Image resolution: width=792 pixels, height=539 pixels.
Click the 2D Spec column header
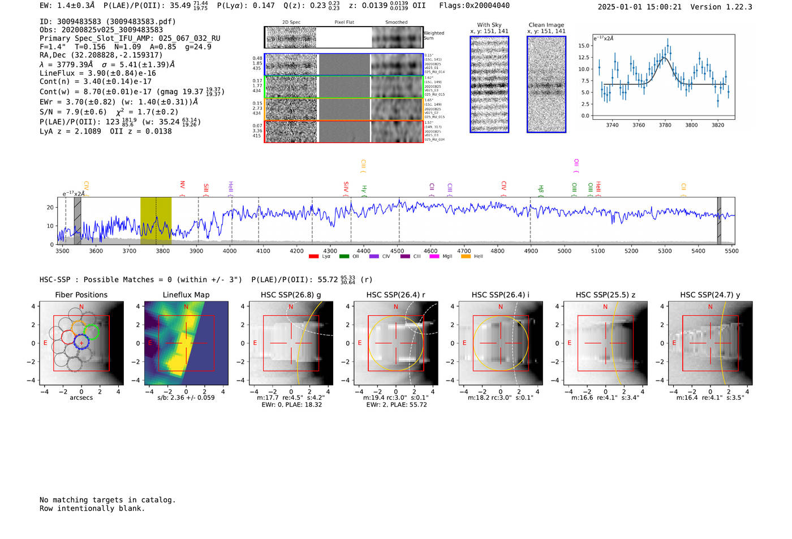pyautogui.click(x=291, y=22)
